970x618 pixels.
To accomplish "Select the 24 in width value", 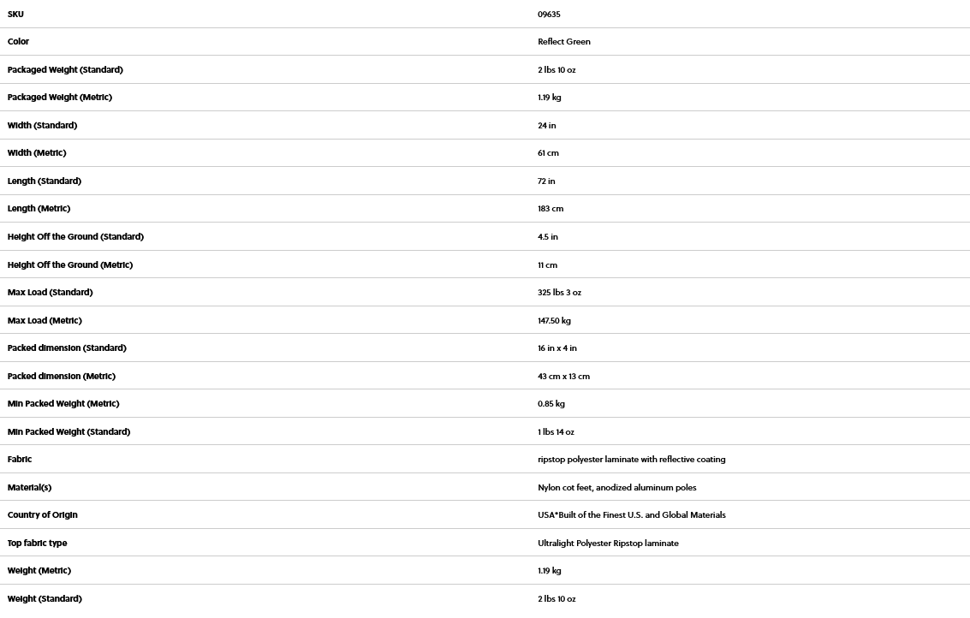I will (547, 126).
